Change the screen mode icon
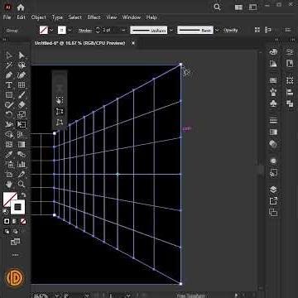 coord(15,242)
